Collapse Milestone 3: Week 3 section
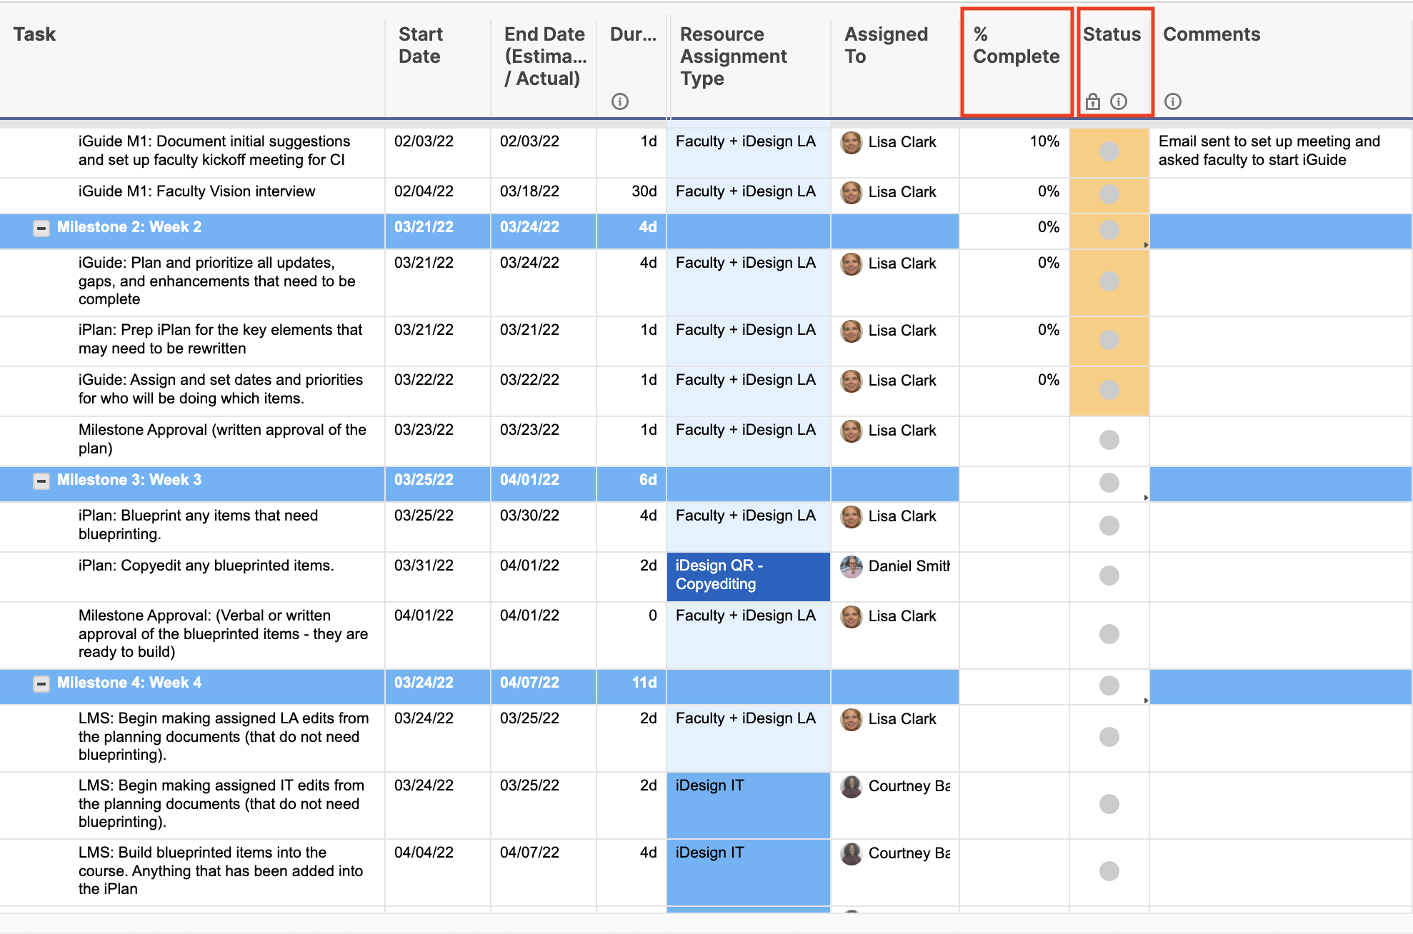Screen dimensions: 1413x934 coord(41,481)
